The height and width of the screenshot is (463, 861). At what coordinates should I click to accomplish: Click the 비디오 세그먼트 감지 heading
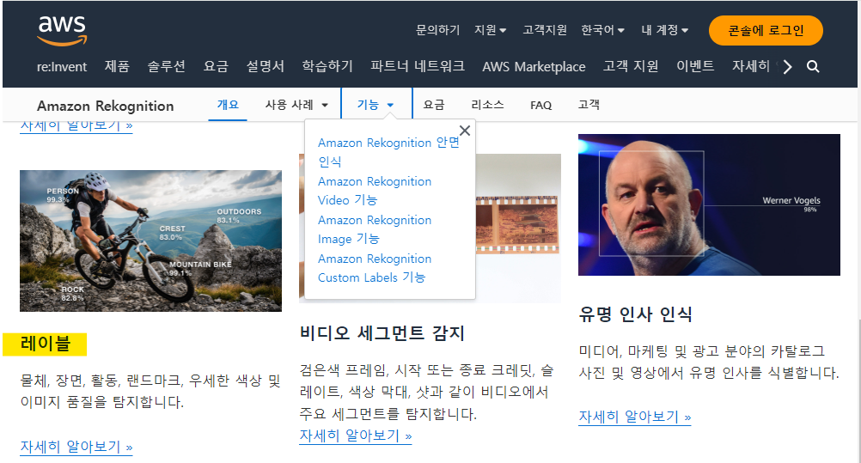coord(382,332)
